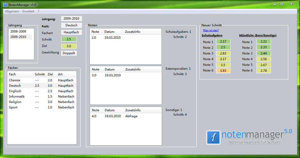Viewport: 300px width, 158px height.
Task: Click the NotenManager title bar app icon
Action: [x=5, y=5]
